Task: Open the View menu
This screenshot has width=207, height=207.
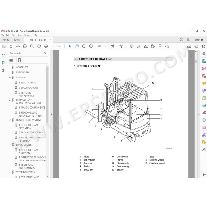Action: [x=14, y=35]
